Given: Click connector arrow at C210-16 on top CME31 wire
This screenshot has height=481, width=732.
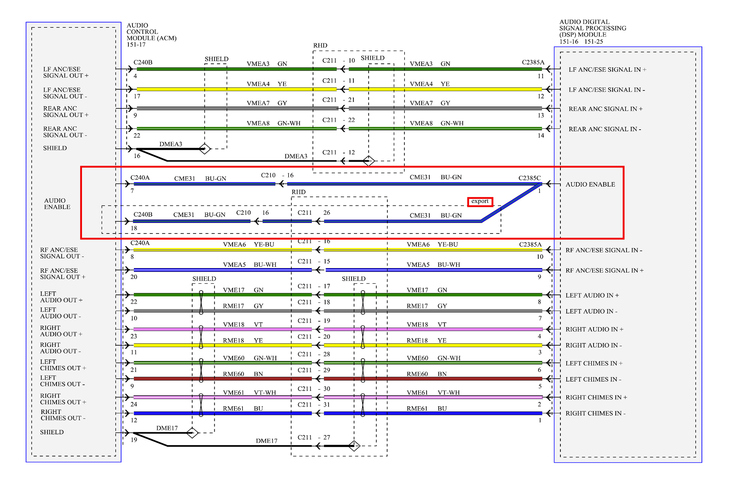Looking at the screenshot, I should 281,184.
